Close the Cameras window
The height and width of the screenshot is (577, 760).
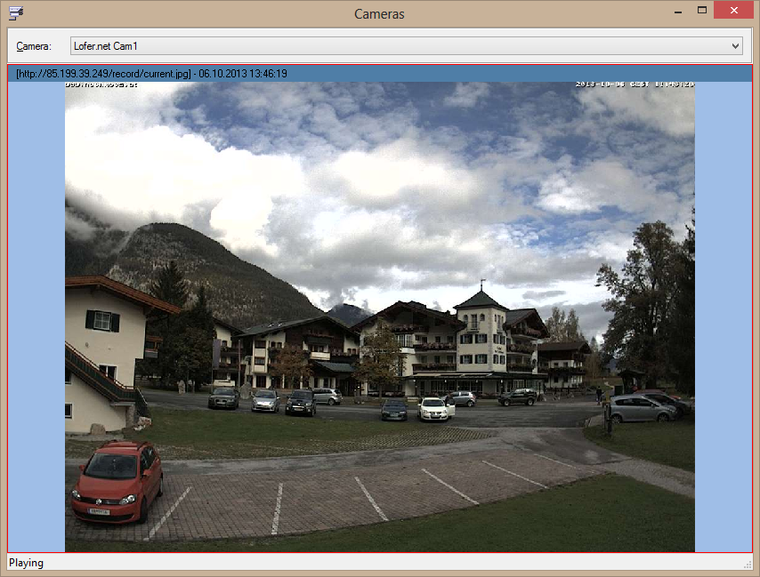(x=735, y=12)
